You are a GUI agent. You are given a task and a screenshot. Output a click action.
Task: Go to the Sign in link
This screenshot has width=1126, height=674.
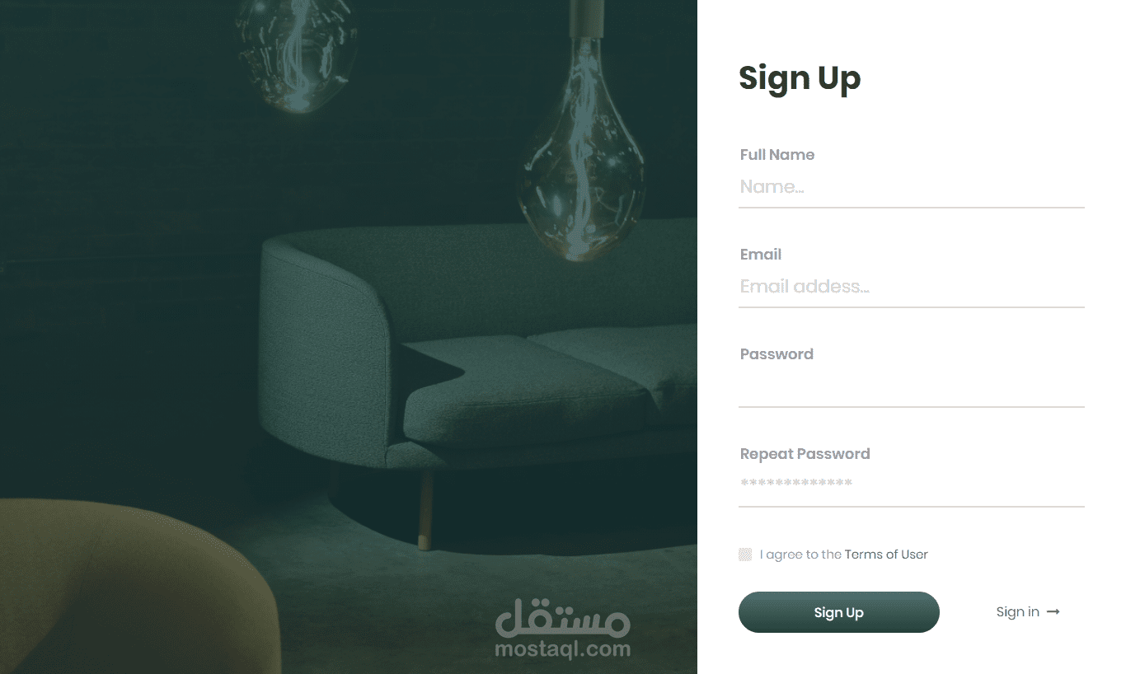coord(1017,612)
